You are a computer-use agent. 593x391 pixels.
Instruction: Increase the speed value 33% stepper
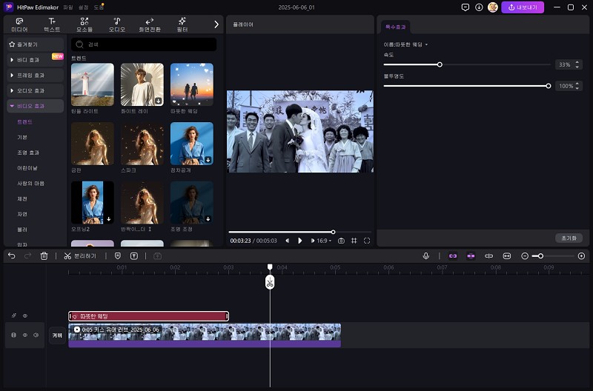point(577,62)
